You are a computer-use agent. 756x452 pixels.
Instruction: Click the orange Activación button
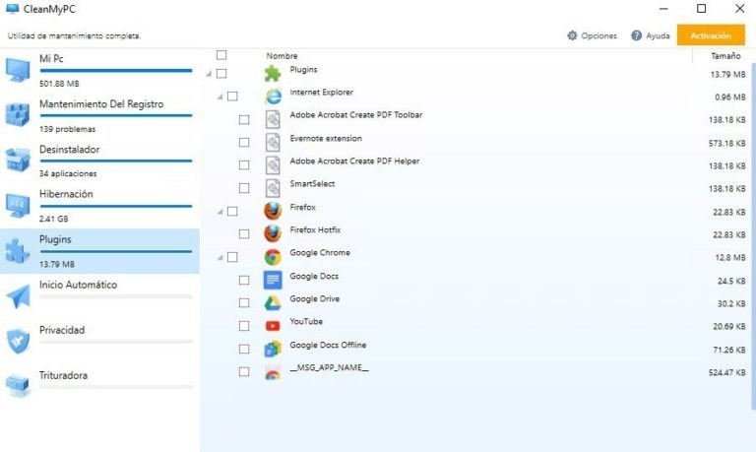coord(711,35)
